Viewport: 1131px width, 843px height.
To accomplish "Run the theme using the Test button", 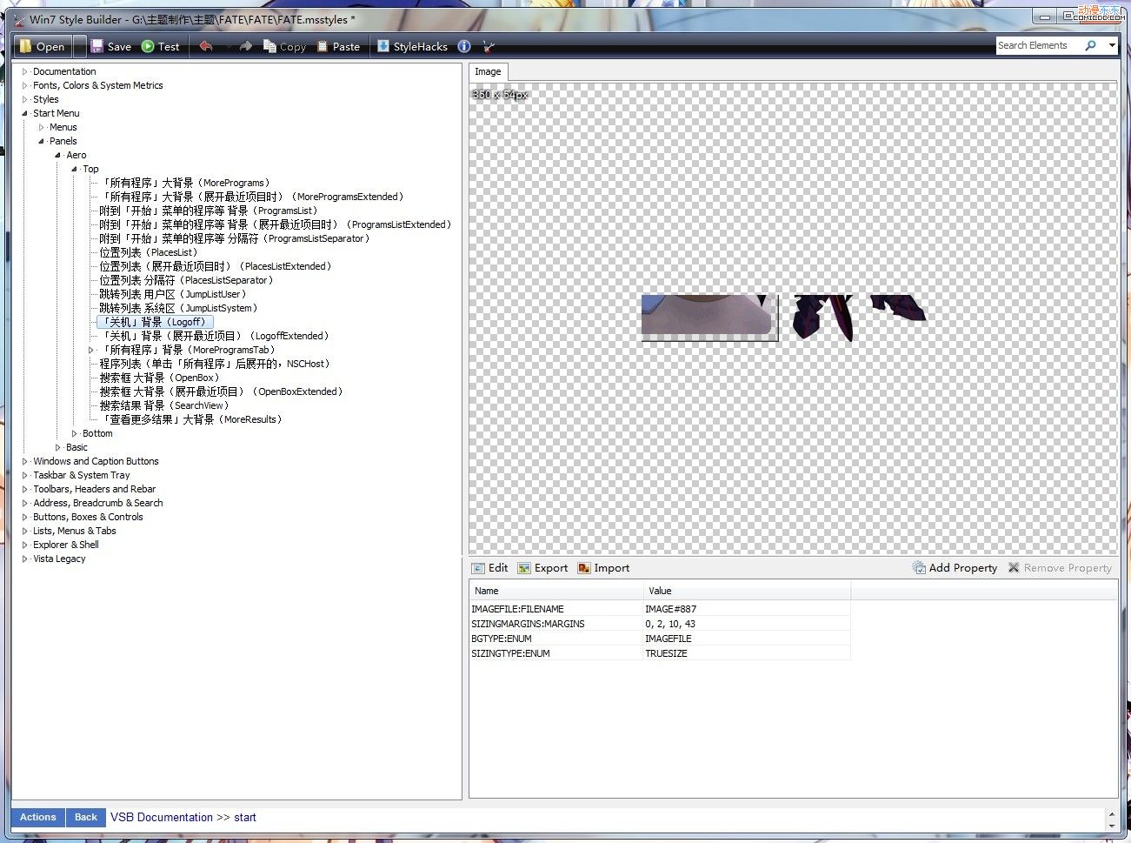I will (x=161, y=47).
